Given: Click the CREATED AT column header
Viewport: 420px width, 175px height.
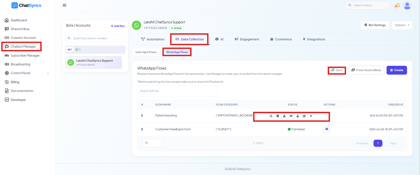Looking at the screenshot, I should (x=396, y=105).
